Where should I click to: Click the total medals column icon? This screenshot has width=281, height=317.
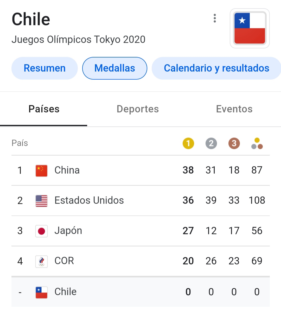coord(257,143)
